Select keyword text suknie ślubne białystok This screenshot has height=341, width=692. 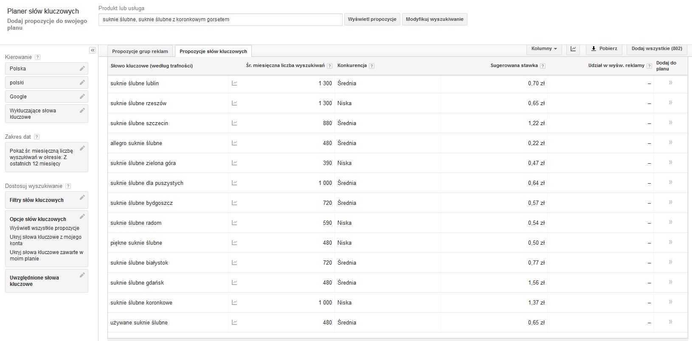pos(139,263)
